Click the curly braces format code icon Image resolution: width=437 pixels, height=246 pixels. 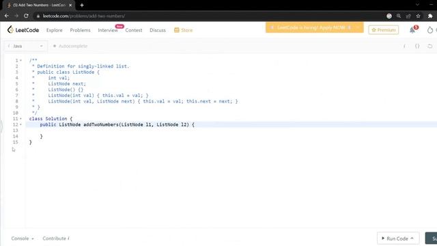(417, 46)
